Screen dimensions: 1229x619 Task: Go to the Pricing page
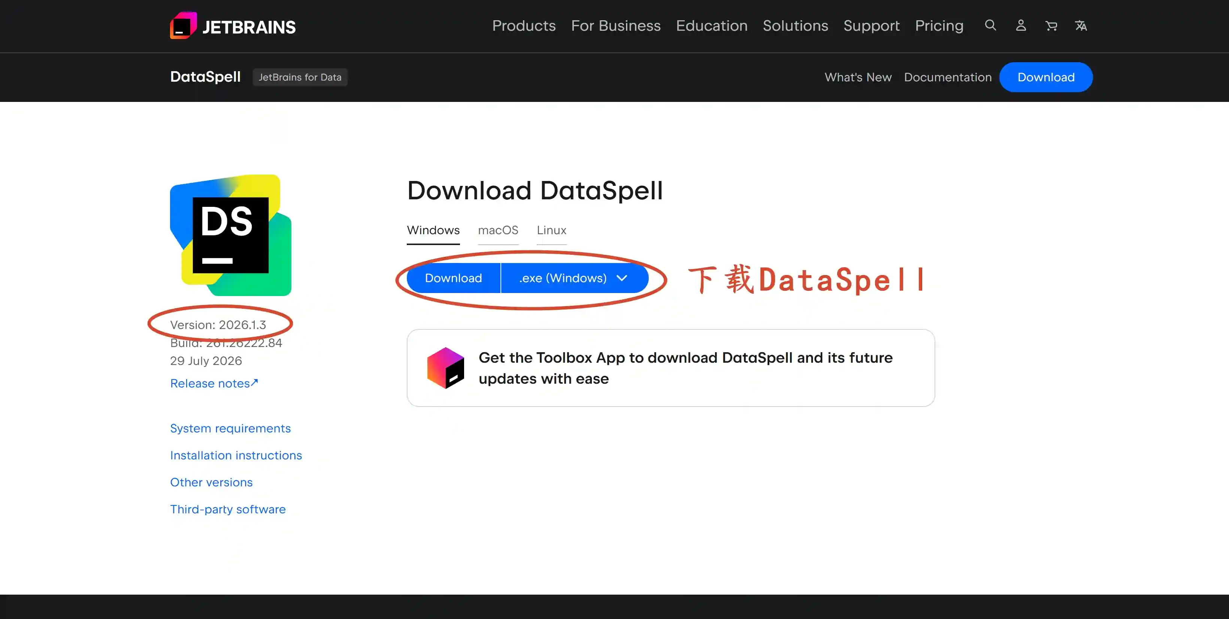pyautogui.click(x=939, y=26)
